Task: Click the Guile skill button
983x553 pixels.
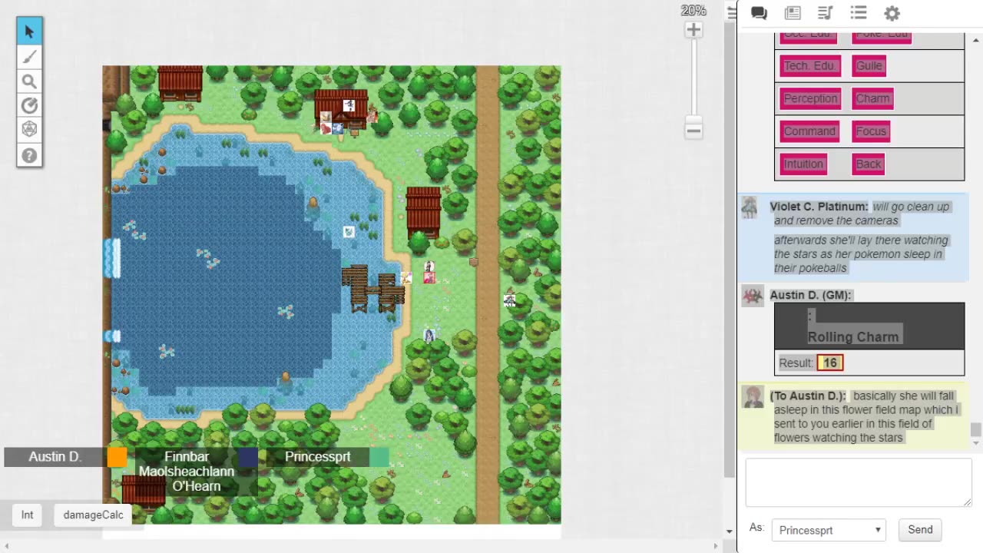Action: pos(869,65)
